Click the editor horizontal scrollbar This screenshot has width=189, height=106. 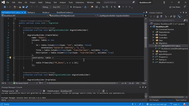(82, 83)
